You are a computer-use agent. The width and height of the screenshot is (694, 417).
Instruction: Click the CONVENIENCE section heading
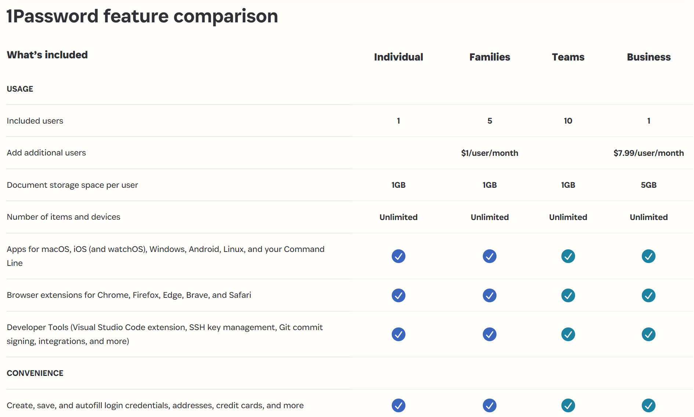pos(35,373)
